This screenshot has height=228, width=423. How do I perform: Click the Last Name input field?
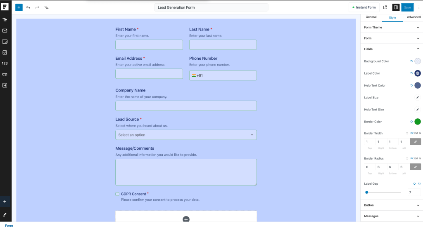(x=223, y=45)
